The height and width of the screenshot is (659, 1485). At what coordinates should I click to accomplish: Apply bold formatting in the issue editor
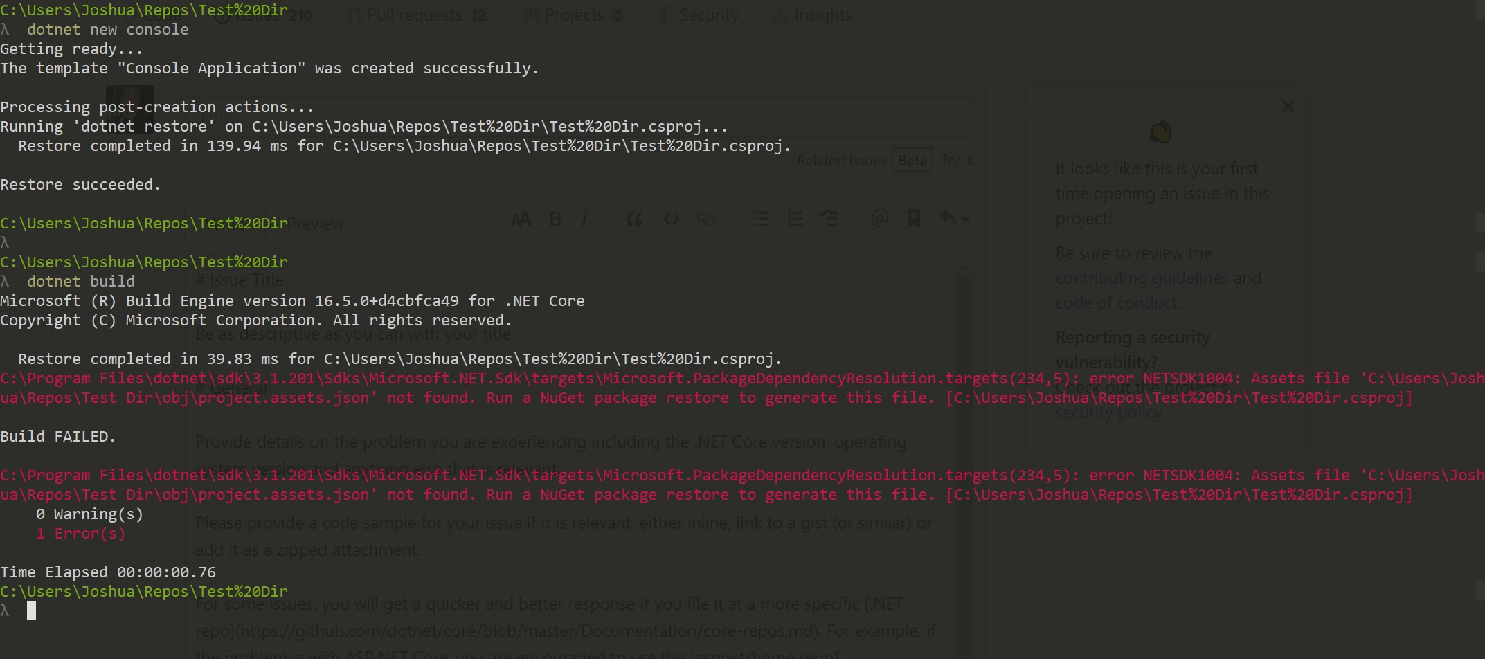[x=555, y=218]
